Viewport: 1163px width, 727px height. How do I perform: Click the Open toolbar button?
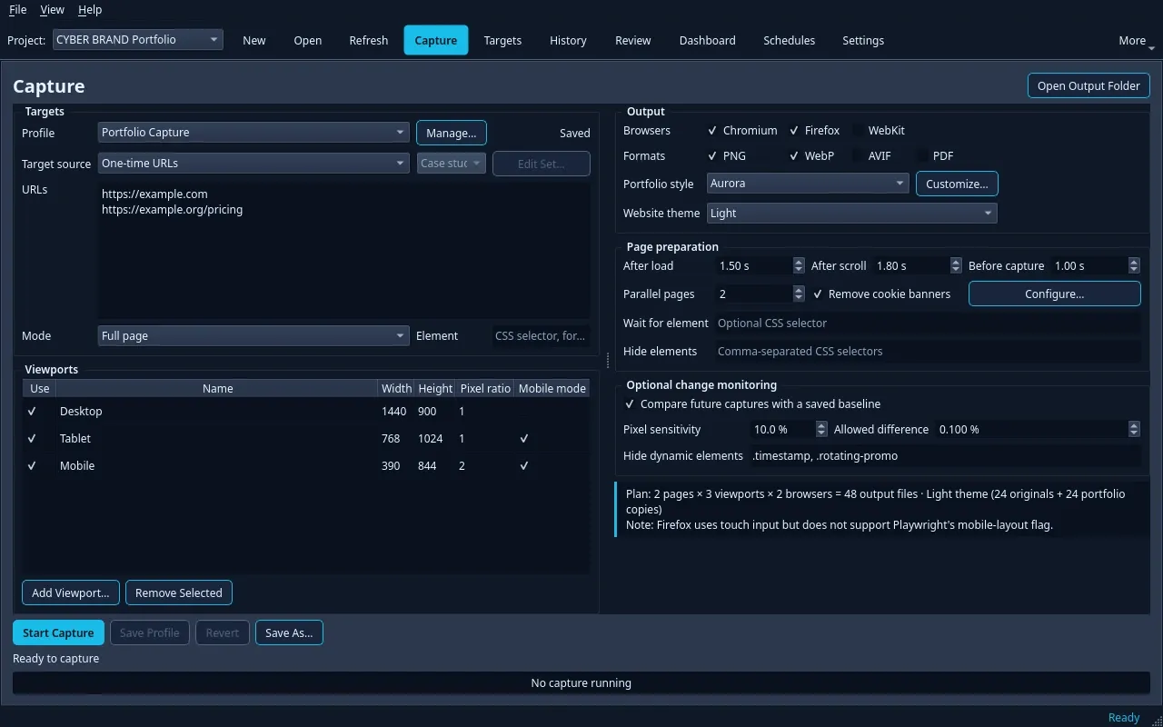308,40
